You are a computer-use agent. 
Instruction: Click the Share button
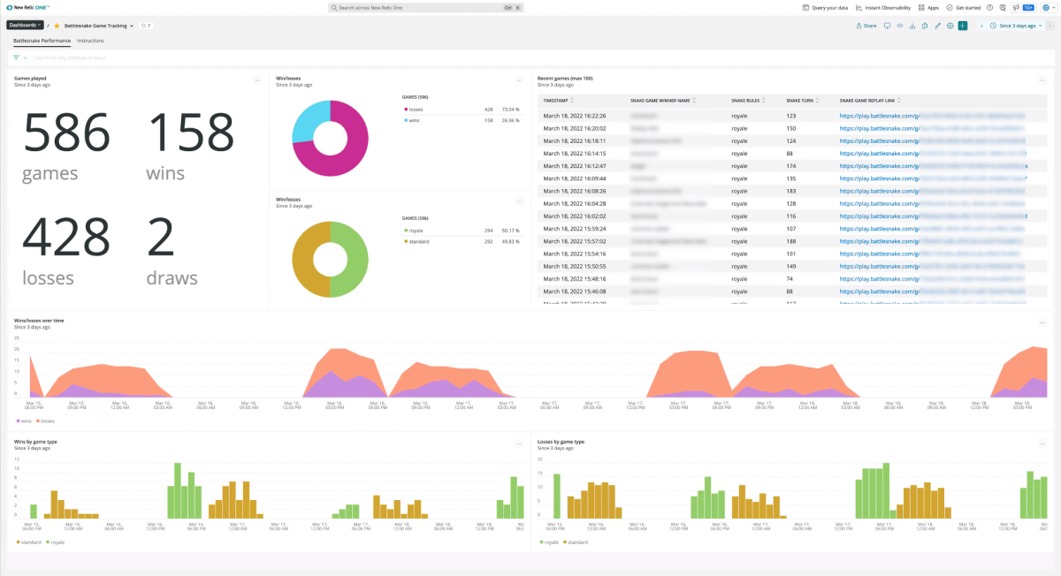point(866,26)
